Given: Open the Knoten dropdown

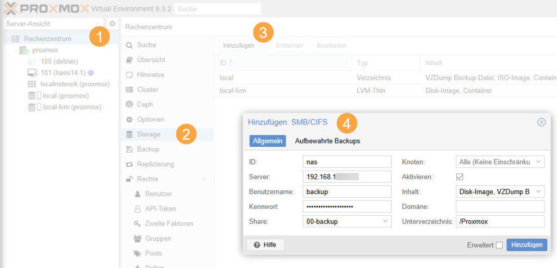Looking at the screenshot, I should pos(539,162).
